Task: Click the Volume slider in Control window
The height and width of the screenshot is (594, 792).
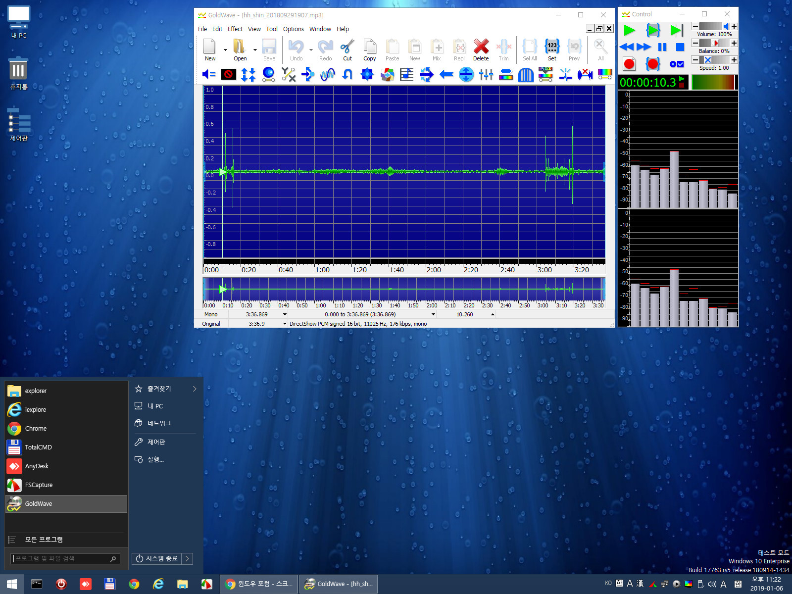Action: click(x=714, y=26)
